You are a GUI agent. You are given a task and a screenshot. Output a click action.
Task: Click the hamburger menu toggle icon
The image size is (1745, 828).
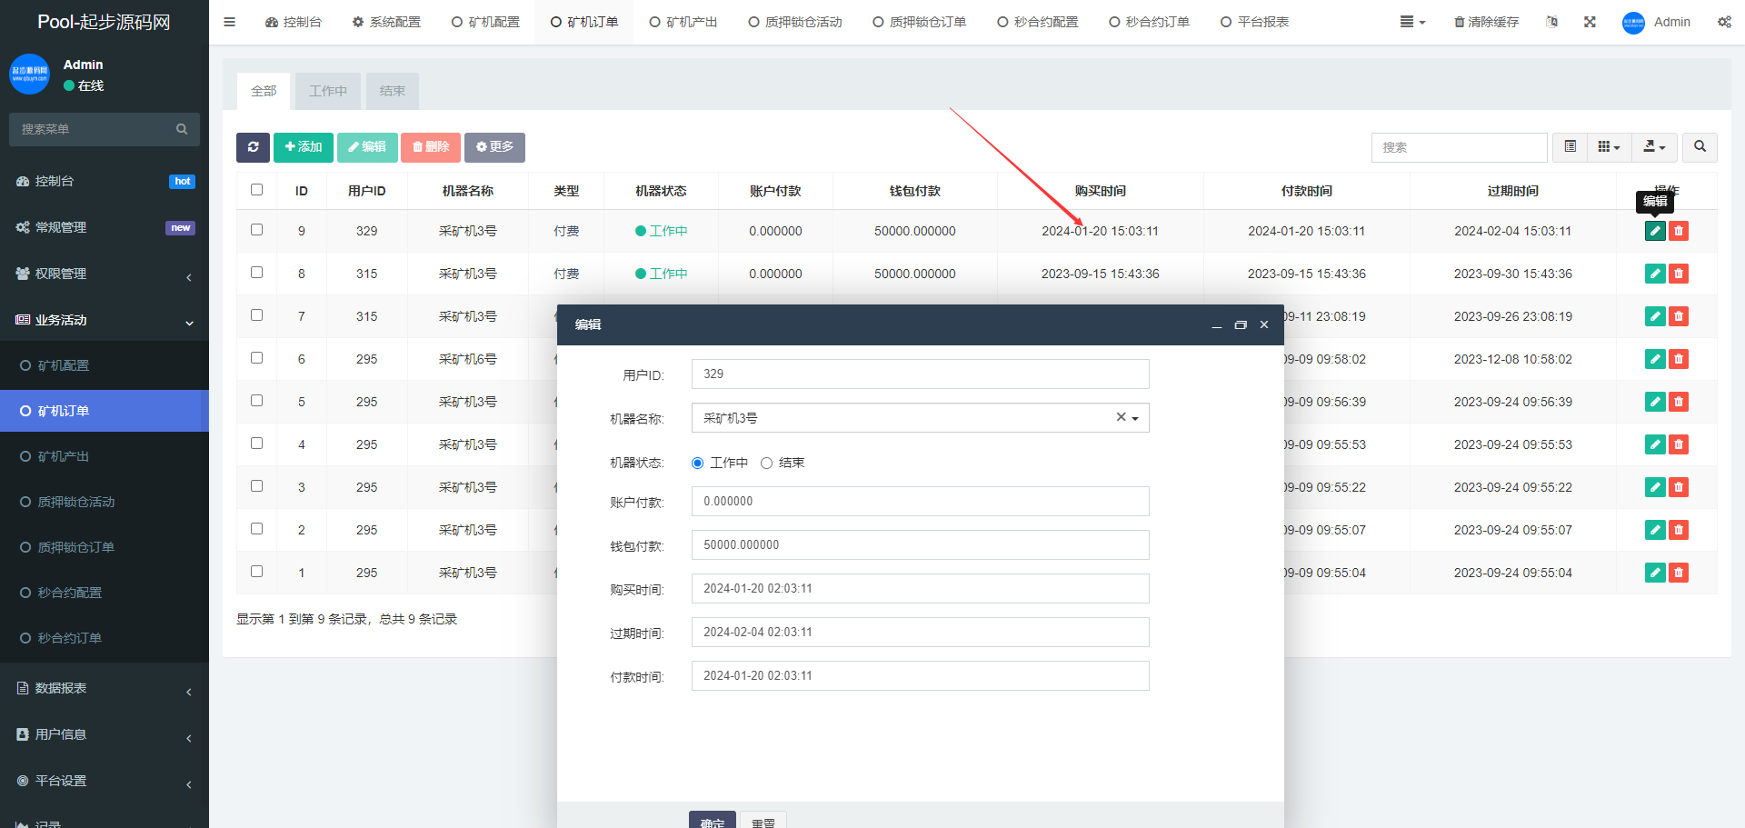[x=229, y=22]
